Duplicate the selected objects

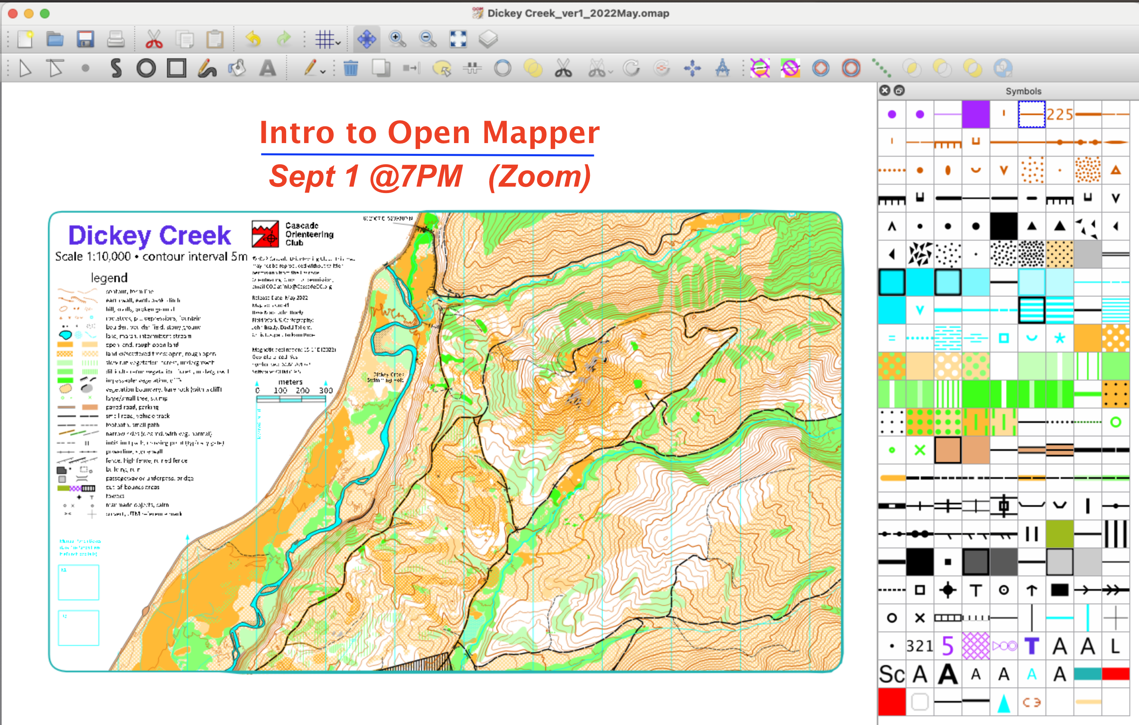click(381, 69)
